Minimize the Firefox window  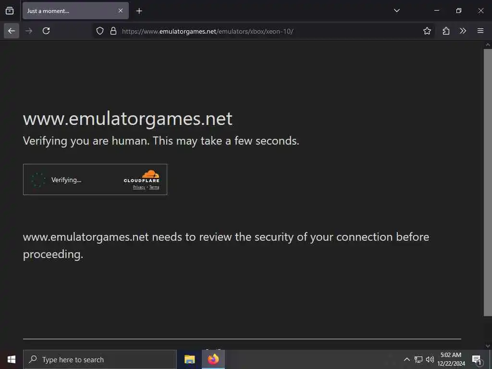pyautogui.click(x=437, y=11)
